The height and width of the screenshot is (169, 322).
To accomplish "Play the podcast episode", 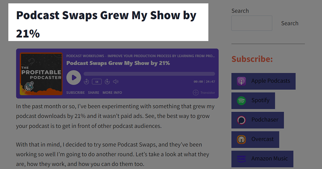I will click(73, 78).
